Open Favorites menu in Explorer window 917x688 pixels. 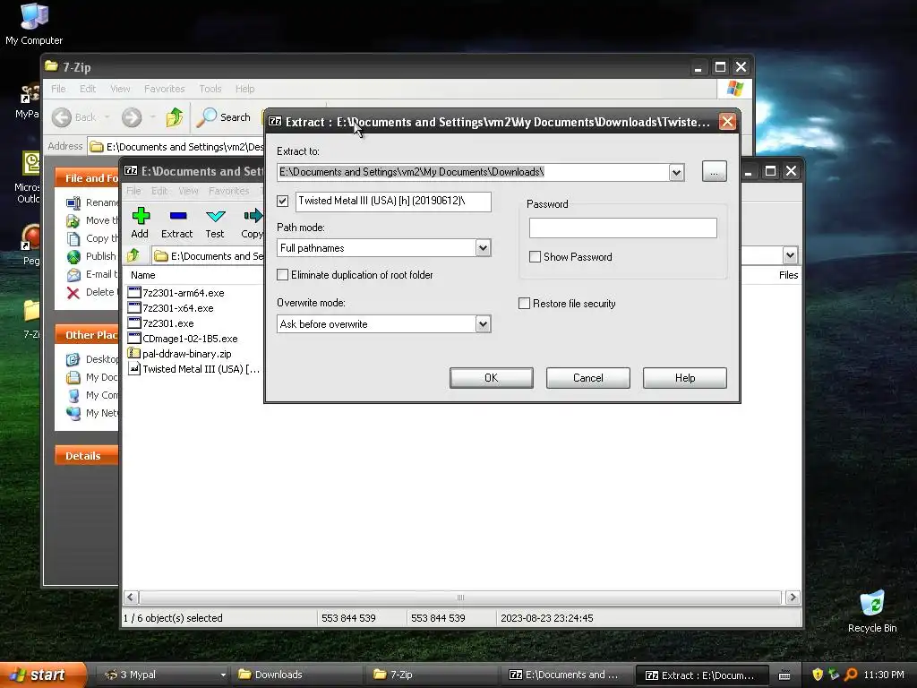pos(165,89)
